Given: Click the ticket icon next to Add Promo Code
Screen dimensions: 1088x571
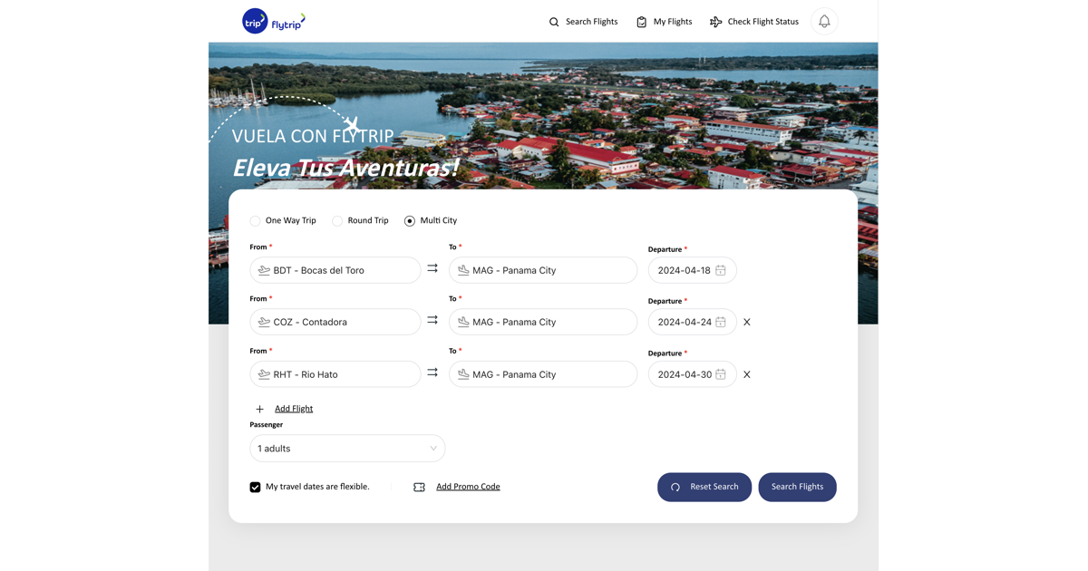Looking at the screenshot, I should (x=419, y=487).
